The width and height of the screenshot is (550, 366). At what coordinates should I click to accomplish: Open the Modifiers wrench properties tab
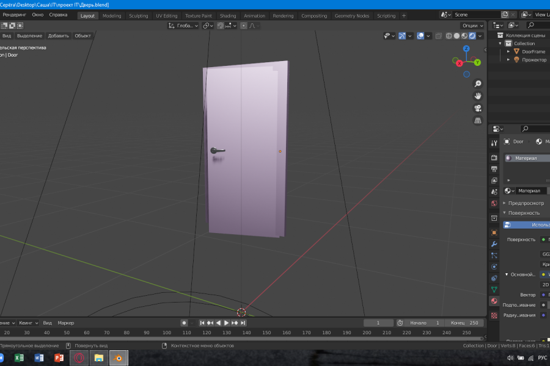(x=494, y=244)
